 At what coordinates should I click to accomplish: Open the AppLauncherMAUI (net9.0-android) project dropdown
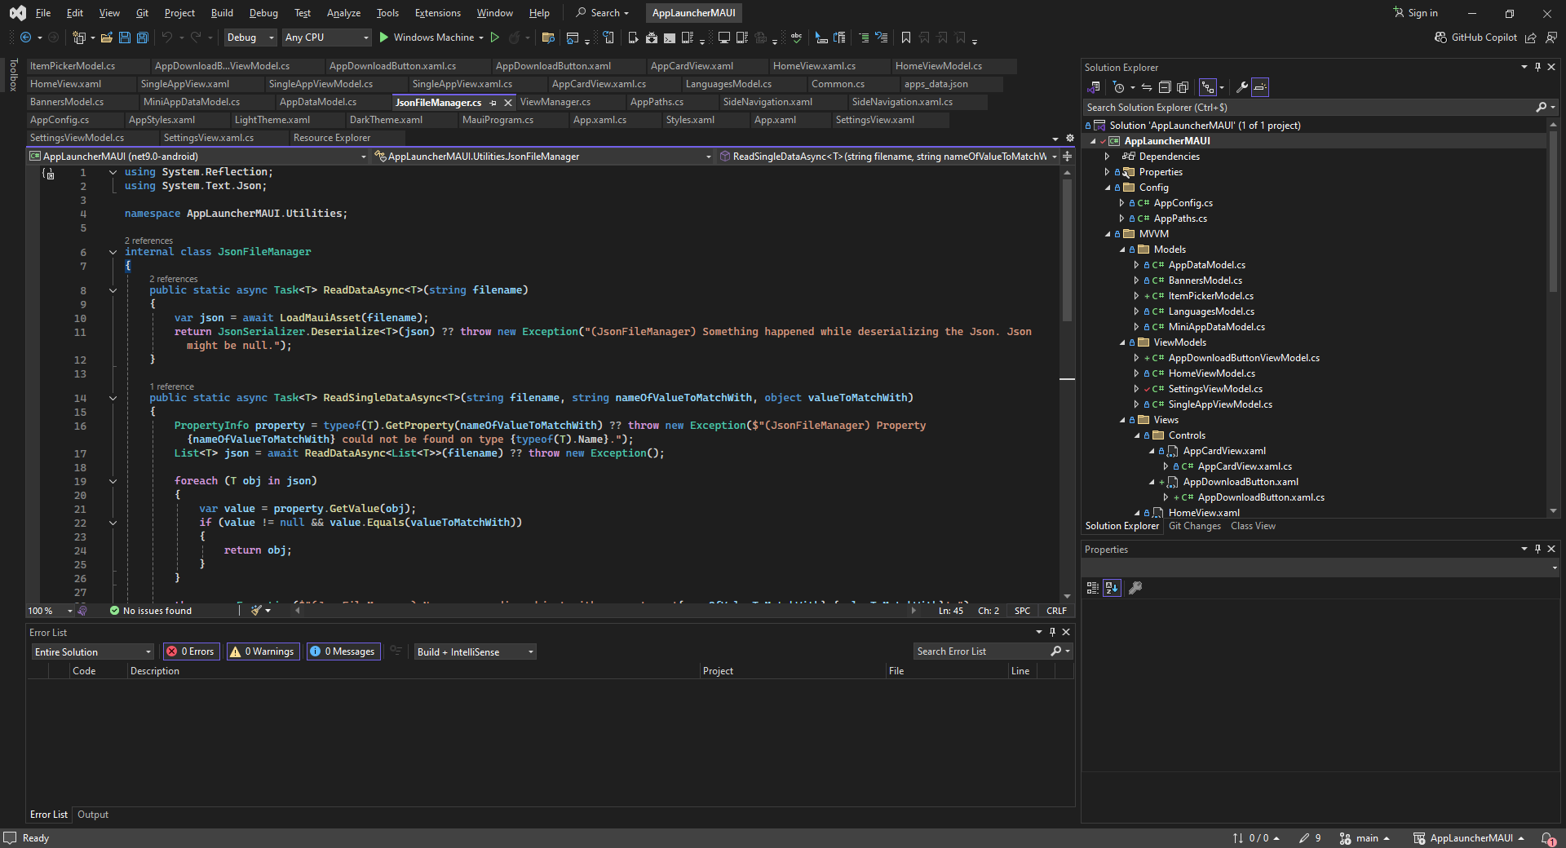tap(198, 157)
